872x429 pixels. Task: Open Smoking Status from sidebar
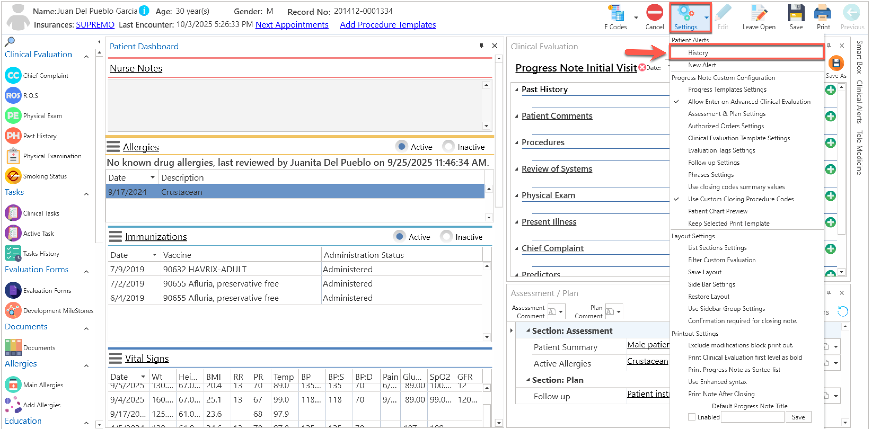(x=13, y=176)
